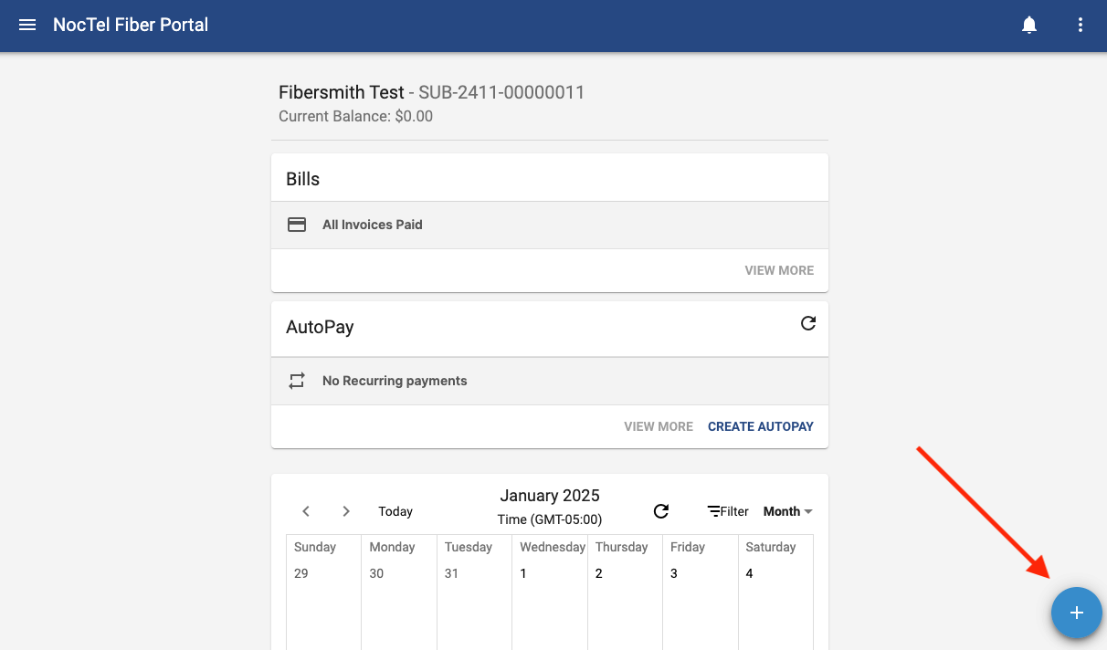1107x650 pixels.
Task: Click View More in AutoPay card
Action: click(659, 426)
